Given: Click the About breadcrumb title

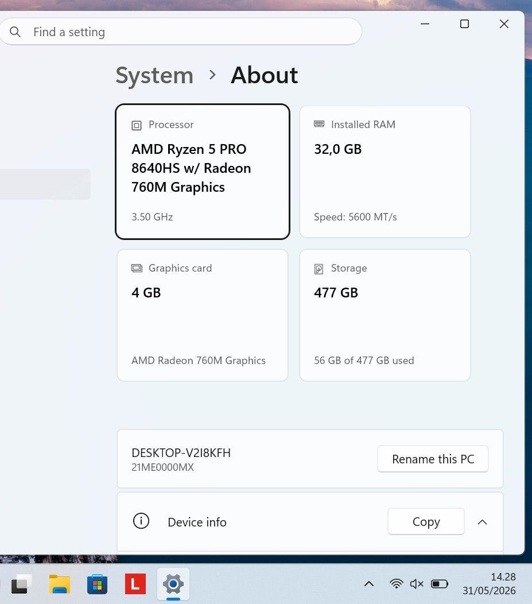Looking at the screenshot, I should click(264, 75).
